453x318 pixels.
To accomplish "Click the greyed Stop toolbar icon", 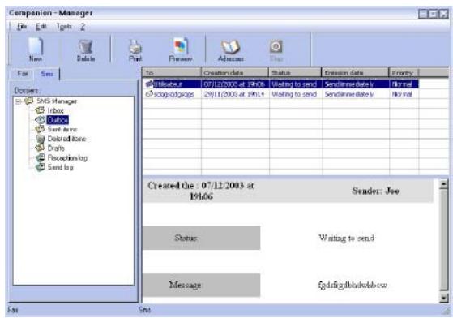I will (x=276, y=46).
